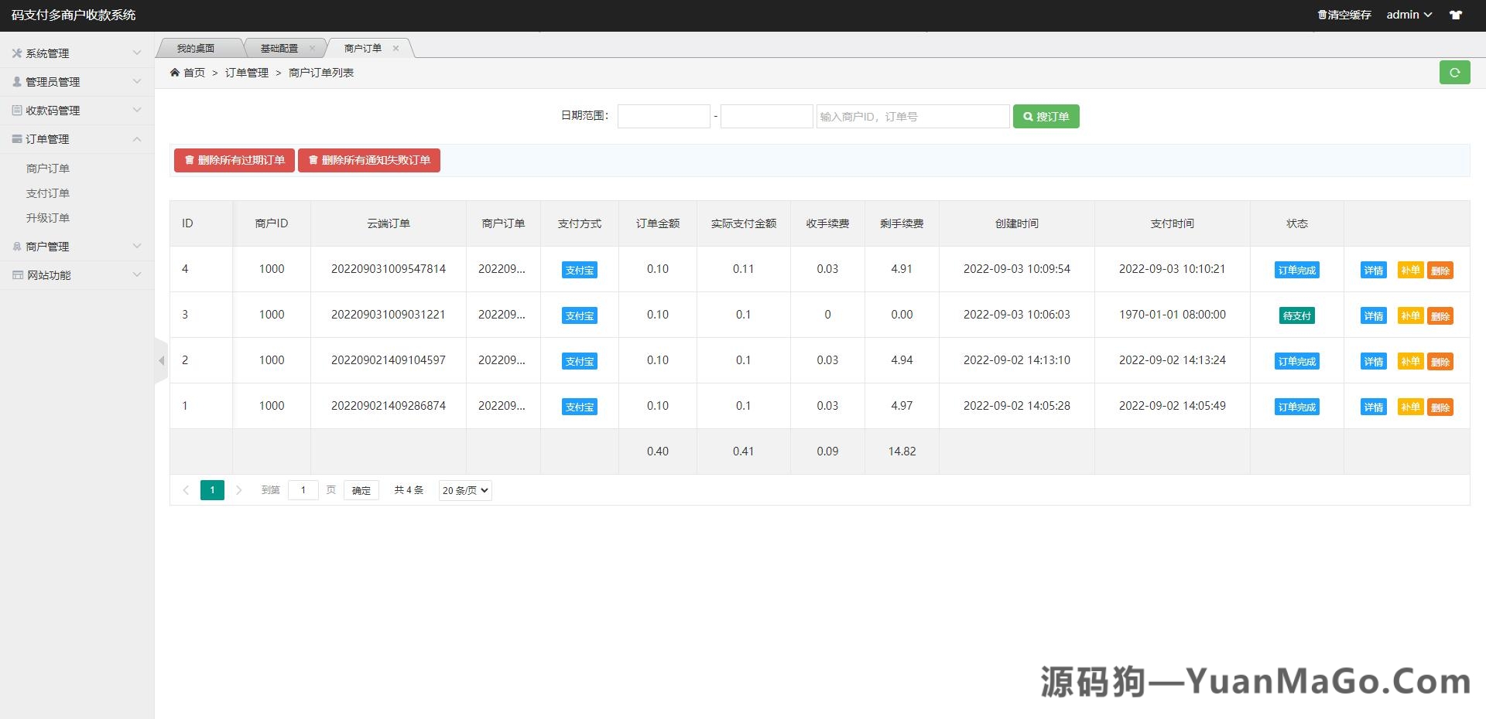The width and height of the screenshot is (1486, 719).
Task: Click the green refresh icon at top right
Action: pos(1454,72)
